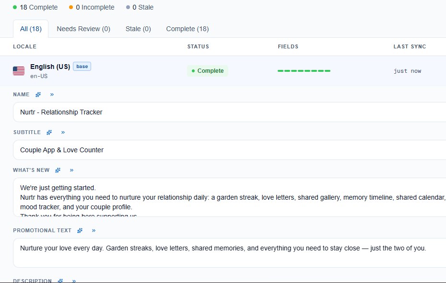Click the double-chevron icon next to DESCRIPTION
This screenshot has height=283, width=446.
(x=74, y=281)
